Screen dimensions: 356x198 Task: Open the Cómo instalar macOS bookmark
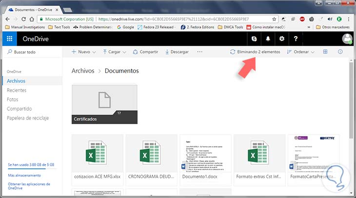point(266,27)
